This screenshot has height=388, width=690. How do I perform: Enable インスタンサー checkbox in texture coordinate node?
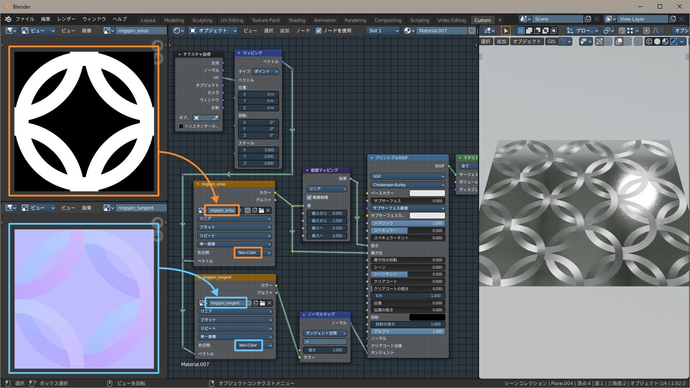tap(181, 126)
